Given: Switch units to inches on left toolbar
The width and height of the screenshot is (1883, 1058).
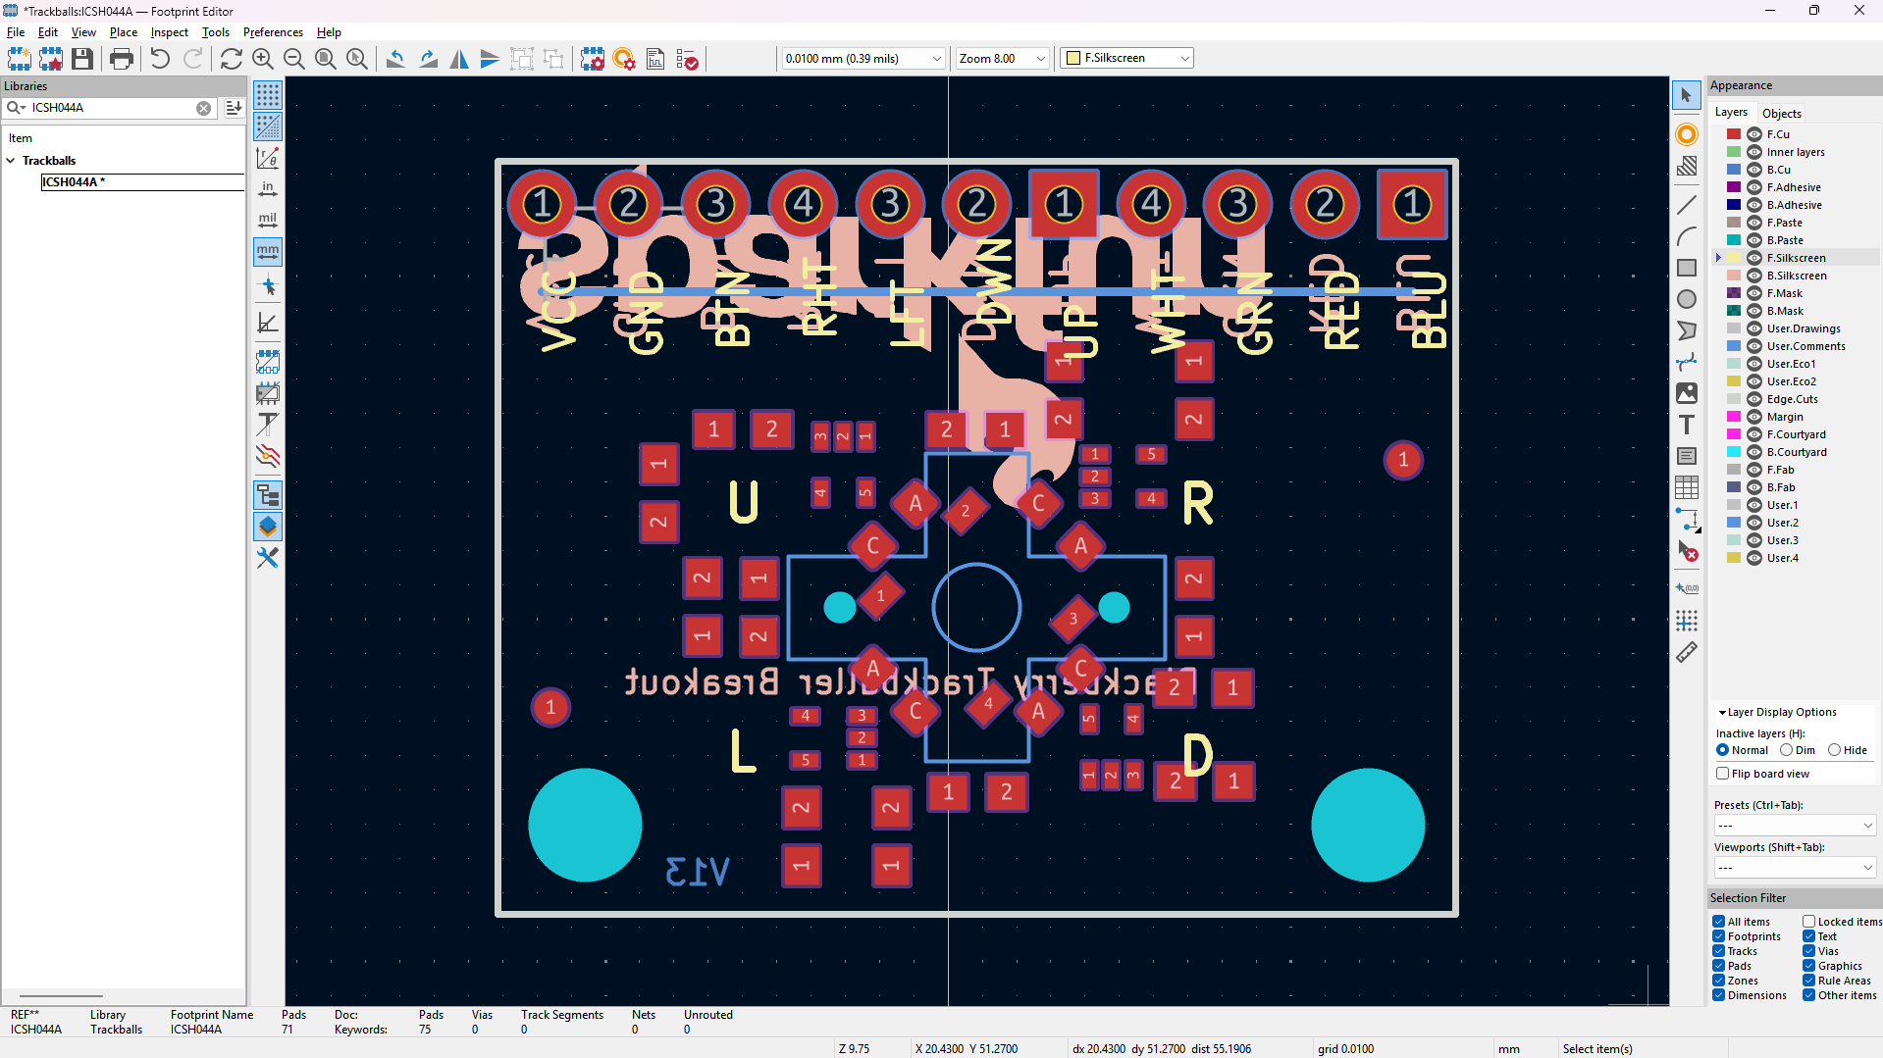Looking at the screenshot, I should coord(268,188).
